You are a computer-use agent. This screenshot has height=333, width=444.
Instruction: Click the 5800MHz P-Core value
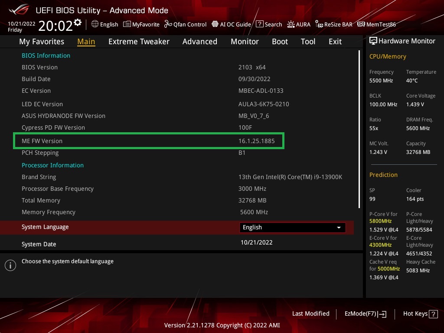380,221
